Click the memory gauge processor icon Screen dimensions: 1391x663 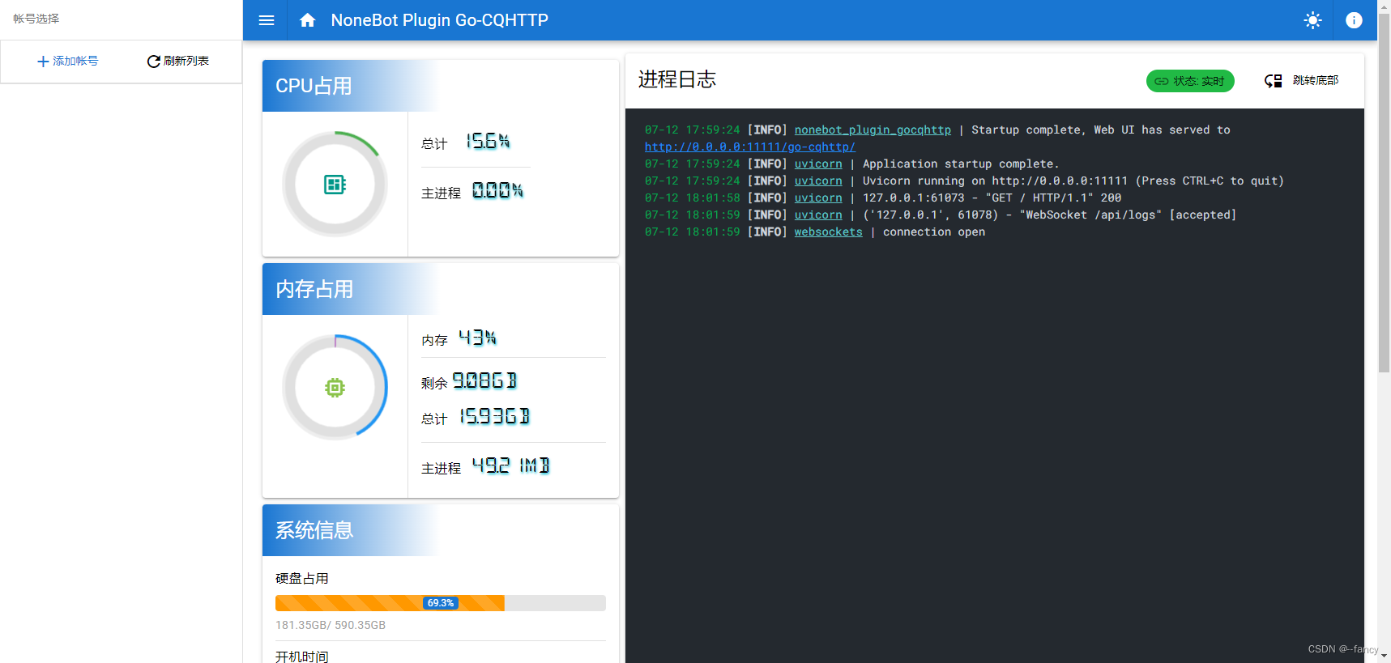[x=335, y=388]
